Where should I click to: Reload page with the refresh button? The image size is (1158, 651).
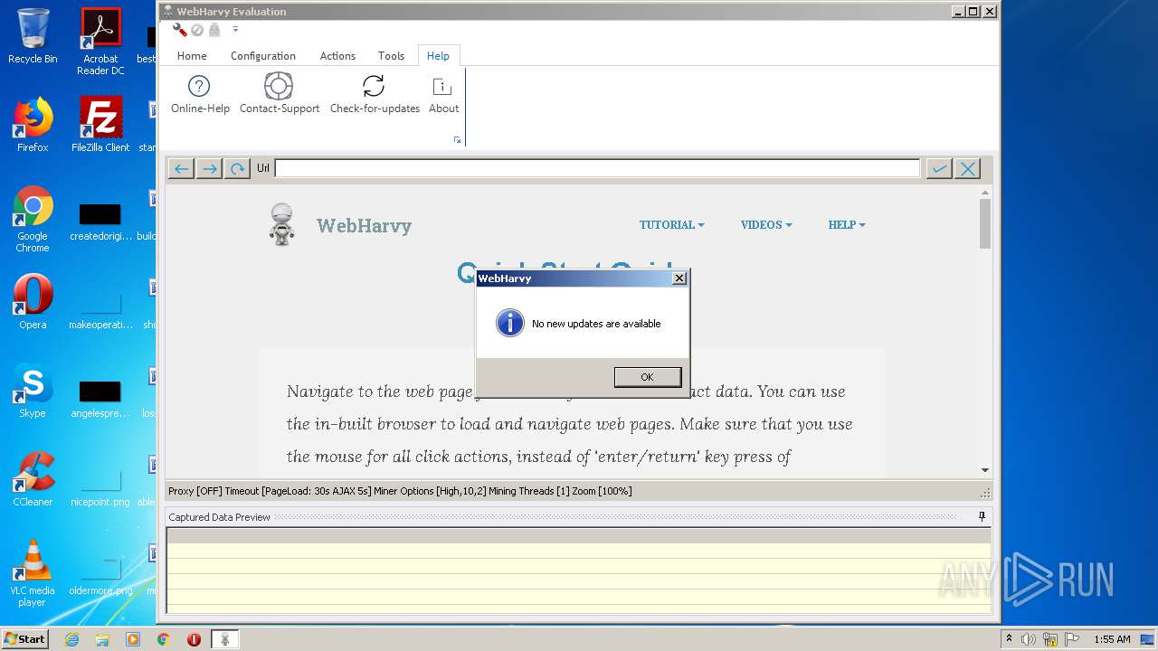click(x=237, y=168)
